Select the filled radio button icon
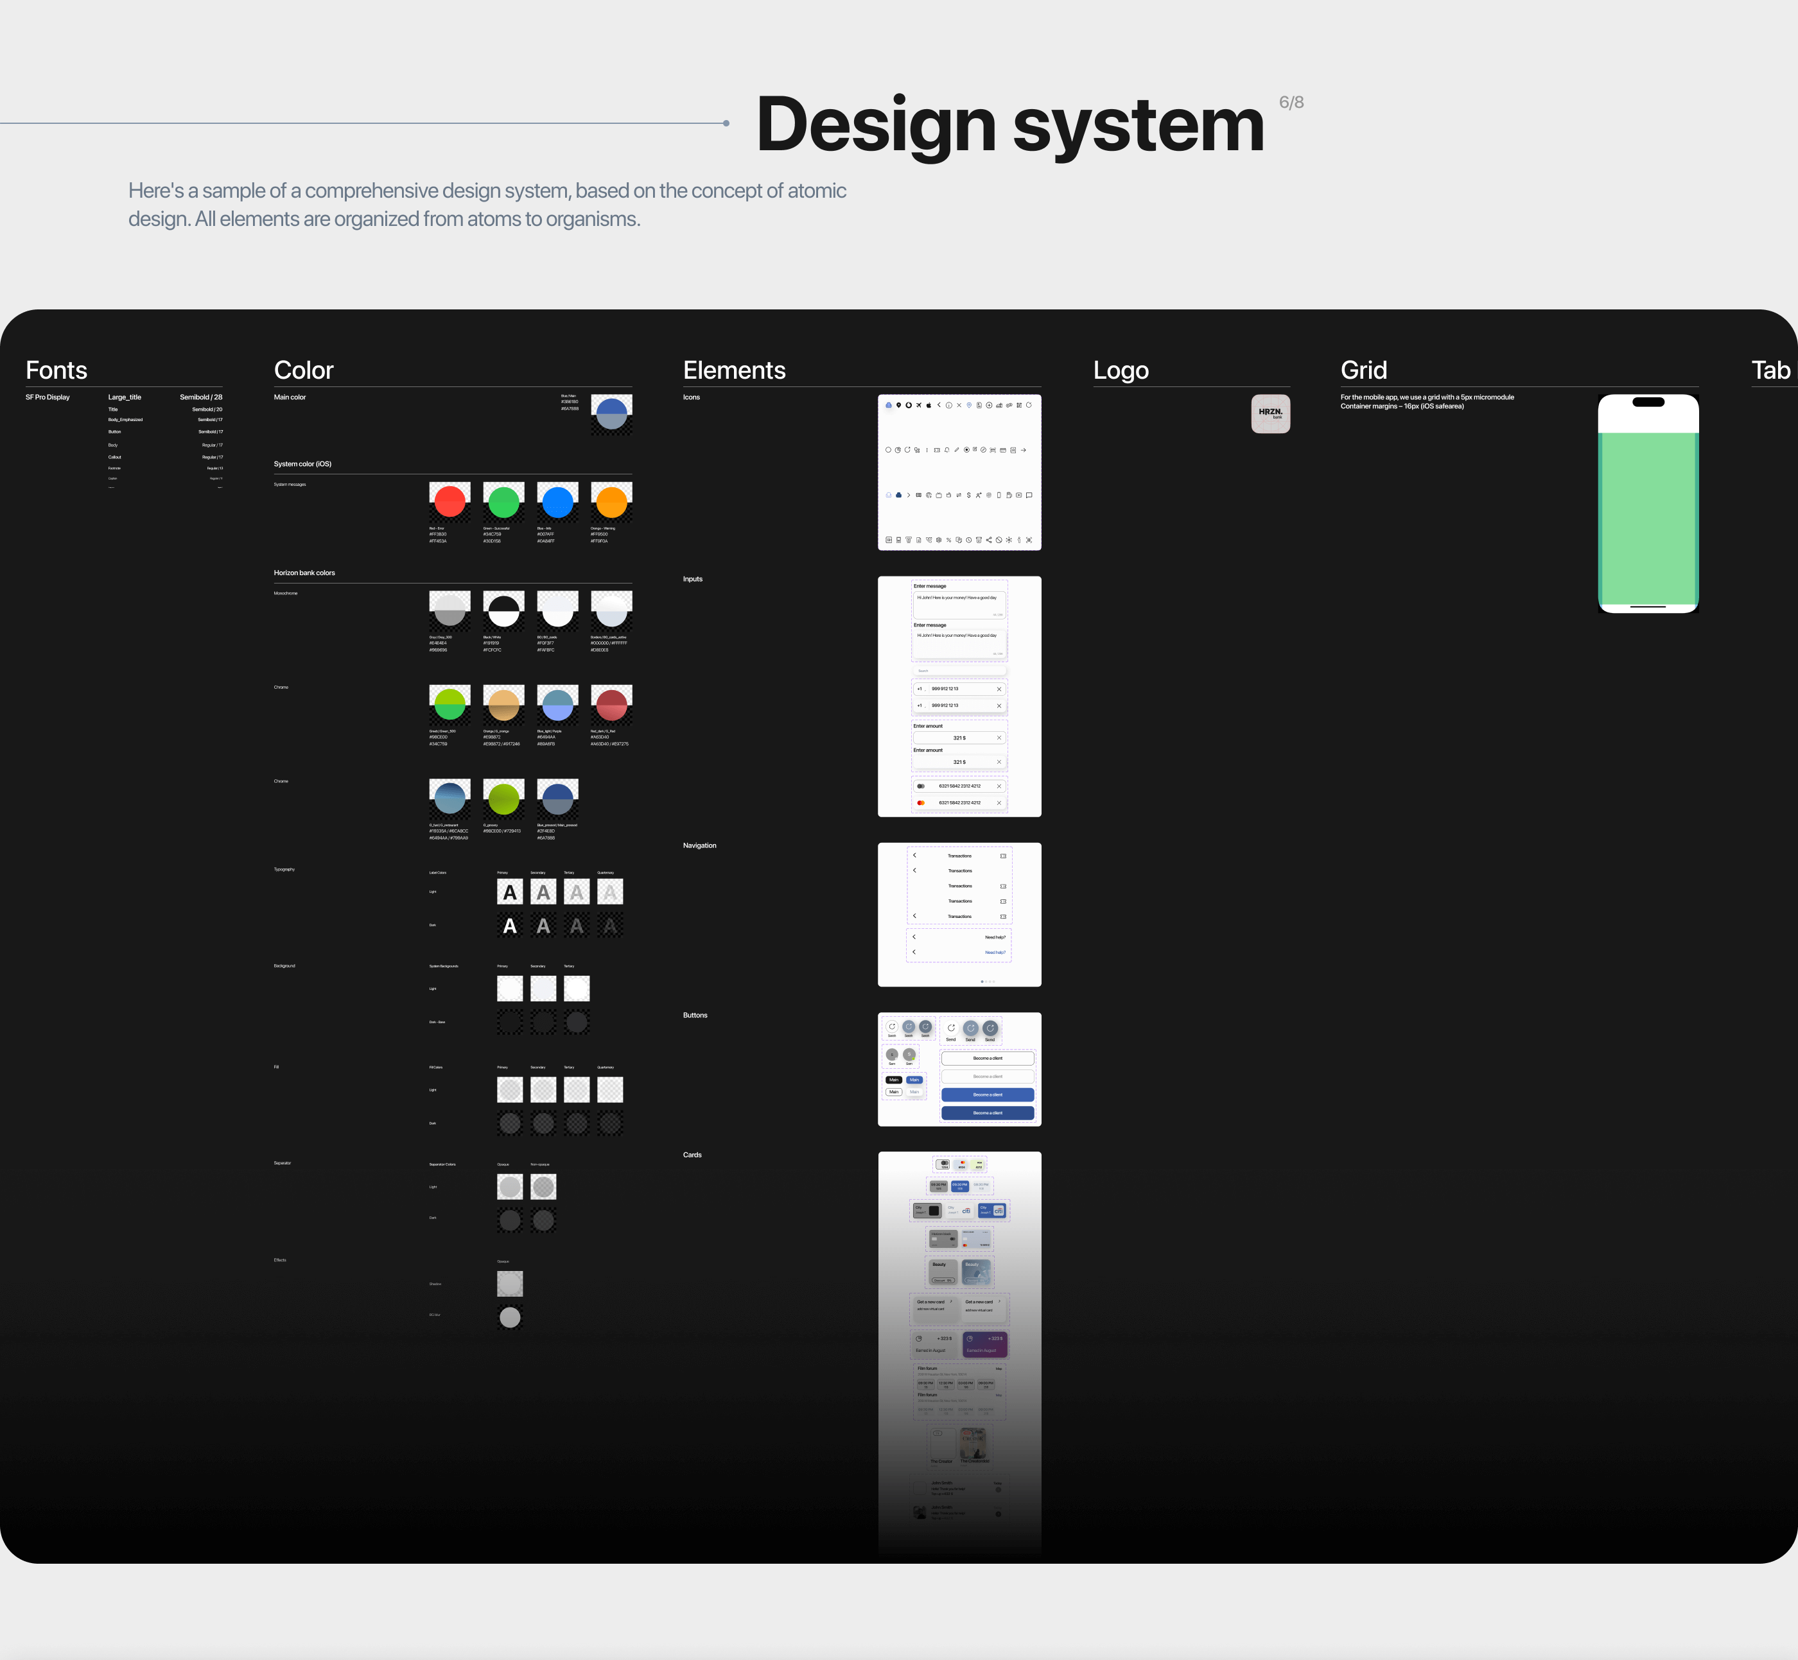Image resolution: width=1798 pixels, height=1660 pixels. 967,450
